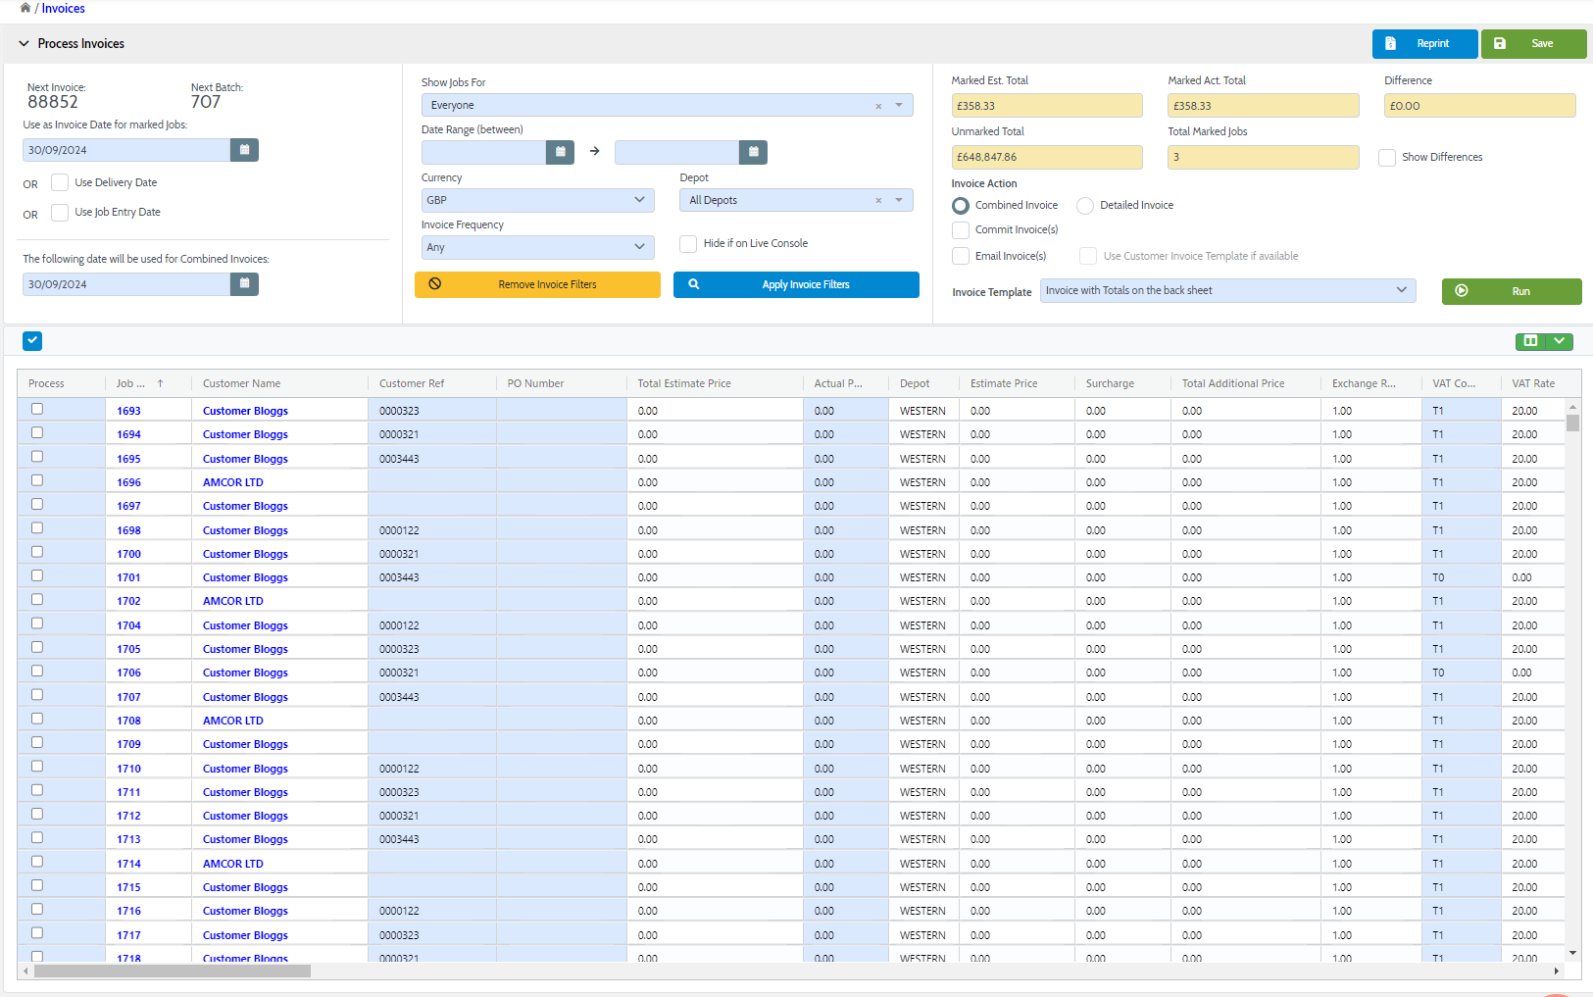Click the blue select-all checkbox icon
Viewport: 1593px width, 997px height.
(x=32, y=341)
